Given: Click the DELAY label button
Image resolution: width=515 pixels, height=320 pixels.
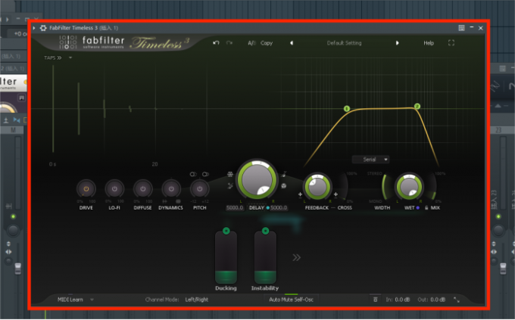Looking at the screenshot, I should pyautogui.click(x=257, y=208).
